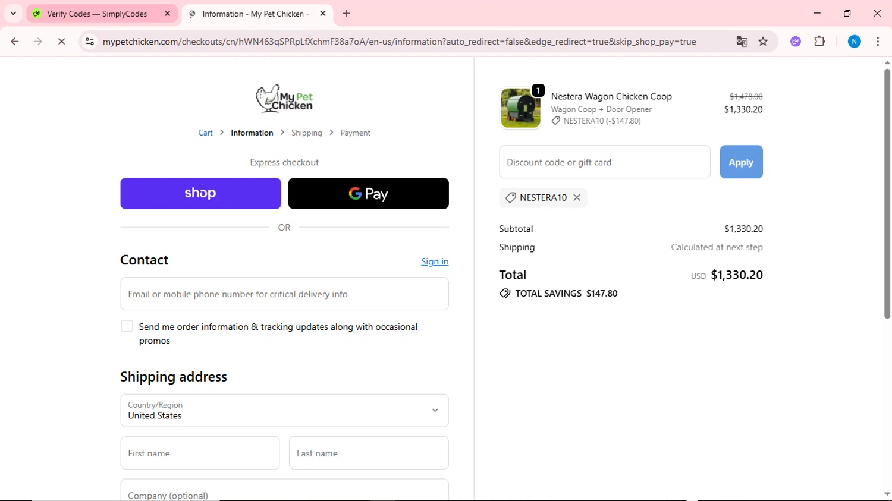This screenshot has width=892, height=501.
Task: Check order information and tracking updates checkbox
Action: pyautogui.click(x=127, y=326)
